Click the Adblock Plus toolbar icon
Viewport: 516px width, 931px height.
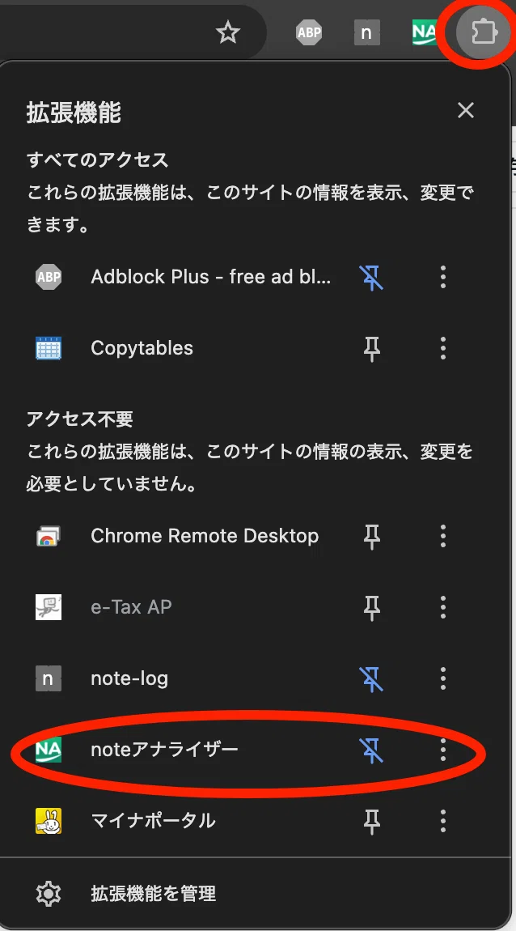tap(308, 32)
